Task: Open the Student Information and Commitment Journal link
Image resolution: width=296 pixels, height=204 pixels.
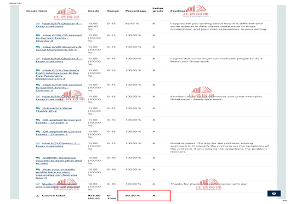Action: 58,185
